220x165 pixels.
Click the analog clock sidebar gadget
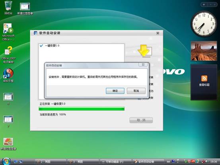[204, 24]
